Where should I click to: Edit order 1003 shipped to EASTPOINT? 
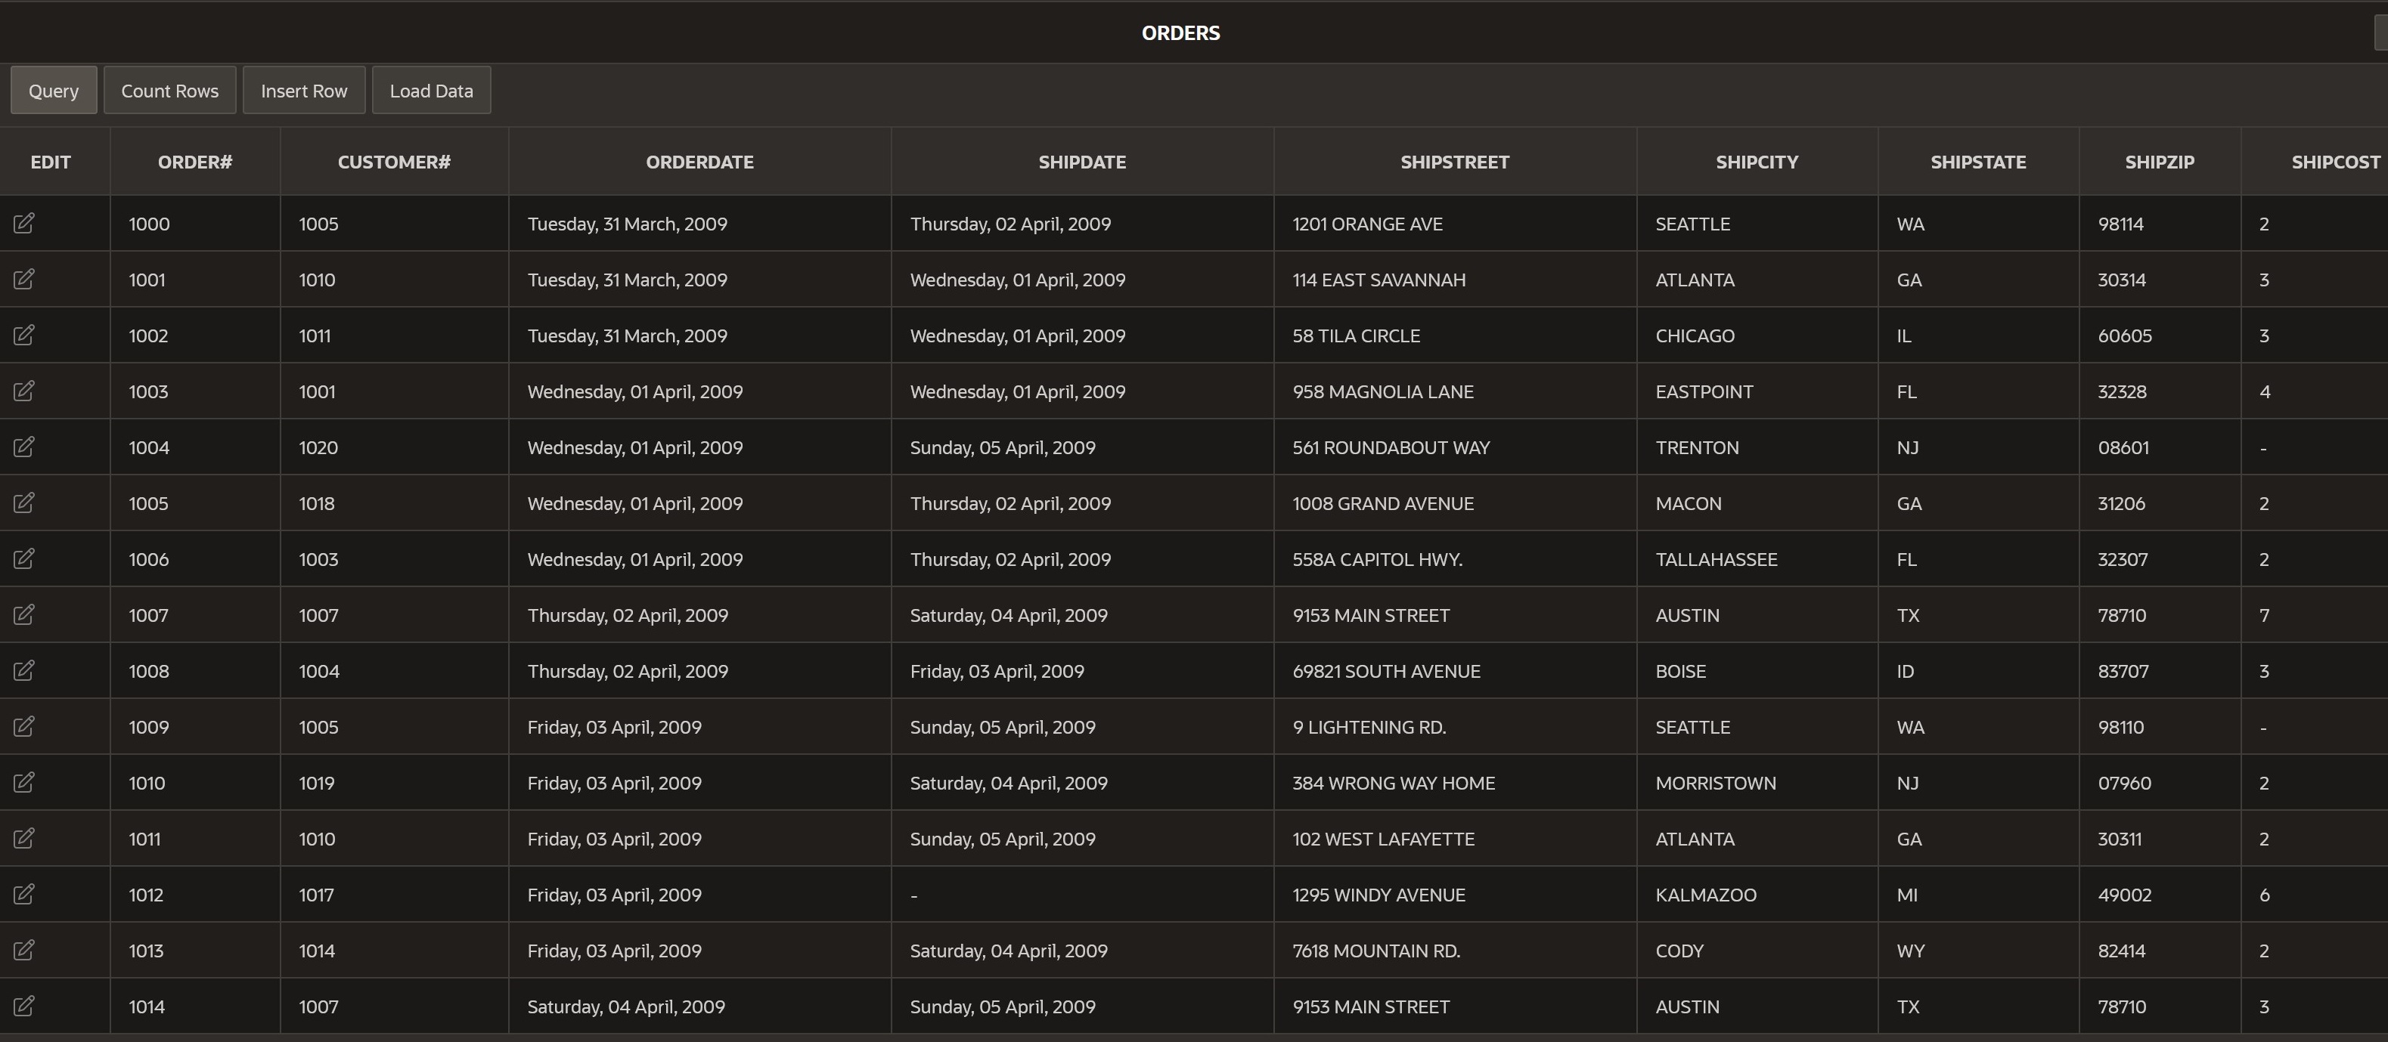click(x=25, y=391)
